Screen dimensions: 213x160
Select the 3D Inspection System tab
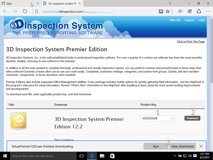(62, 4)
